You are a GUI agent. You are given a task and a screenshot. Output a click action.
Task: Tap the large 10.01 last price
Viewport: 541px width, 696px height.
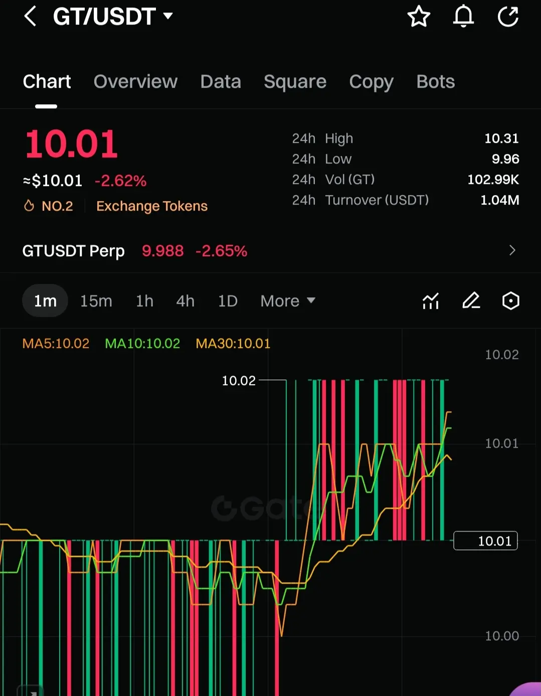click(x=71, y=144)
